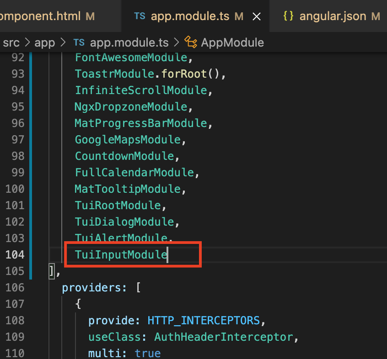This screenshot has width=387, height=359.
Task: Click the TS language icon on app.module.ts tab
Action: point(140,16)
